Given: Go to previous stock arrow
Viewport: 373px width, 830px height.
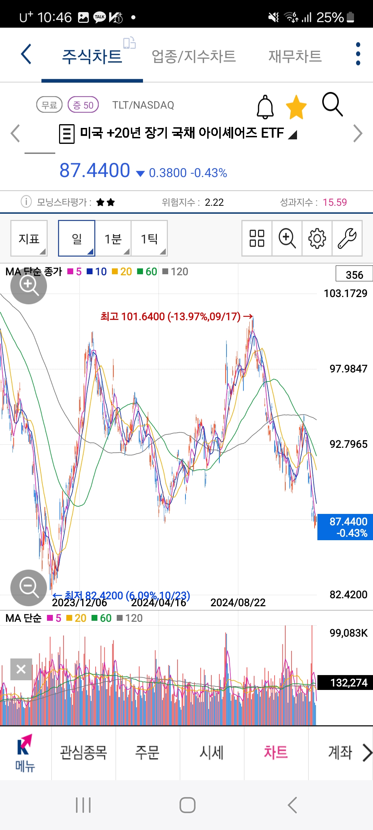Looking at the screenshot, I should pos(15,133).
